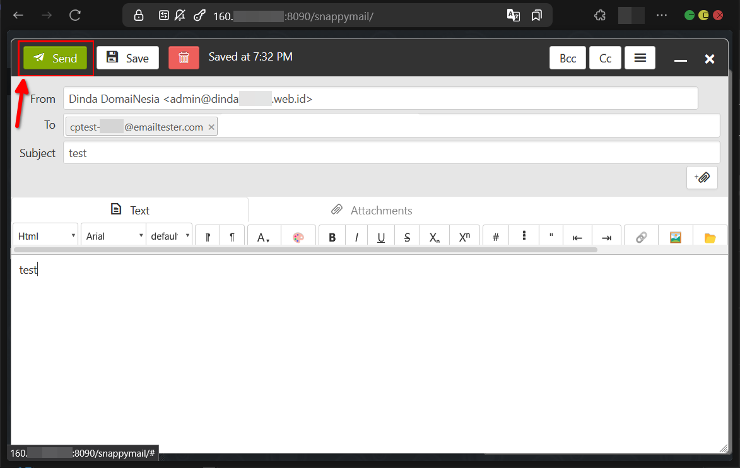View site security lock info
Image resolution: width=740 pixels, height=468 pixels.
click(139, 16)
